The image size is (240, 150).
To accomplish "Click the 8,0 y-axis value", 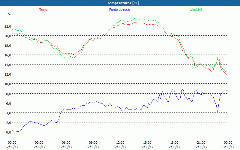I will coord(9,94).
